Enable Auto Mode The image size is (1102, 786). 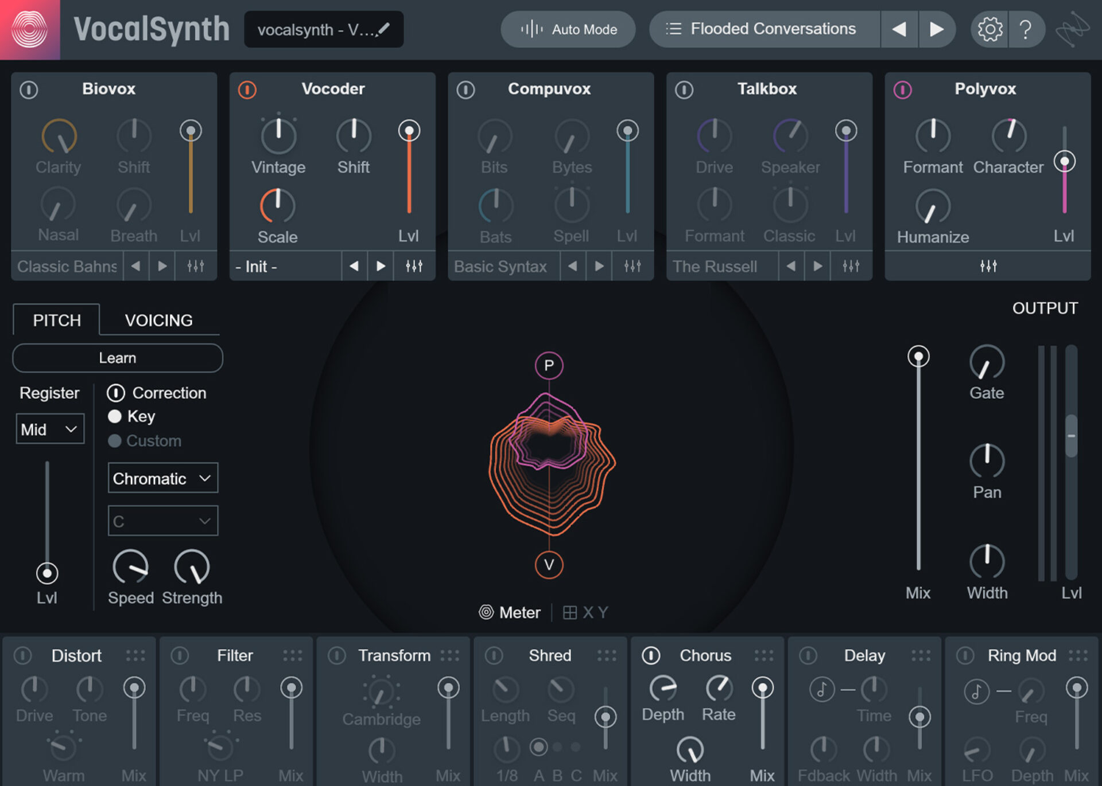tap(568, 29)
